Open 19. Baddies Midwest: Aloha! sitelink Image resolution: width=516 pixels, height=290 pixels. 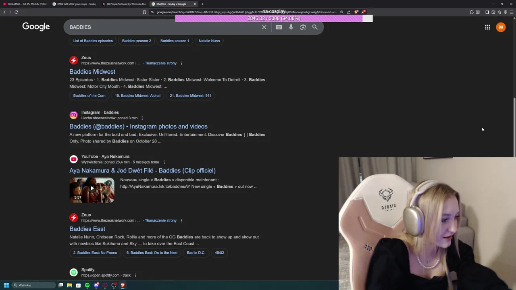click(x=137, y=95)
